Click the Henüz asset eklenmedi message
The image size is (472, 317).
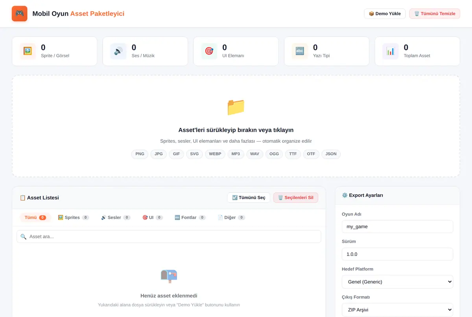pyautogui.click(x=169, y=296)
